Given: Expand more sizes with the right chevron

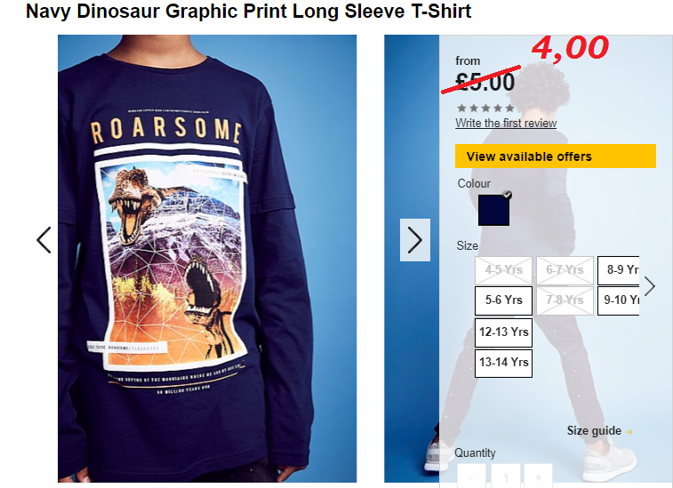Looking at the screenshot, I should point(649,286).
